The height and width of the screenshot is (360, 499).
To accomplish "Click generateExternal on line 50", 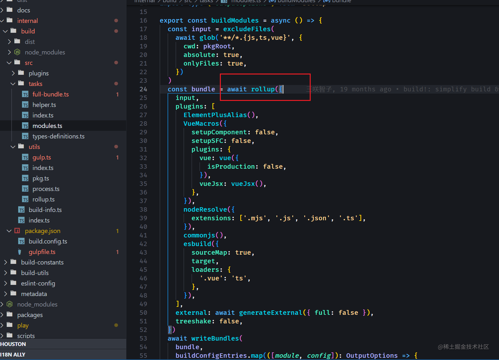I will [271, 313].
